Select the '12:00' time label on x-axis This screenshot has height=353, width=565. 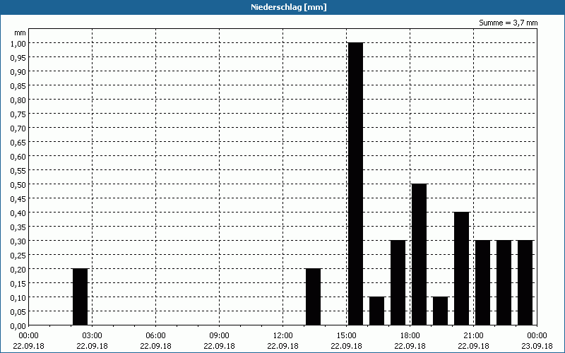[x=283, y=336]
